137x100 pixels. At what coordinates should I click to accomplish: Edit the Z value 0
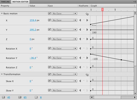pyautogui.click(x=30, y=39)
